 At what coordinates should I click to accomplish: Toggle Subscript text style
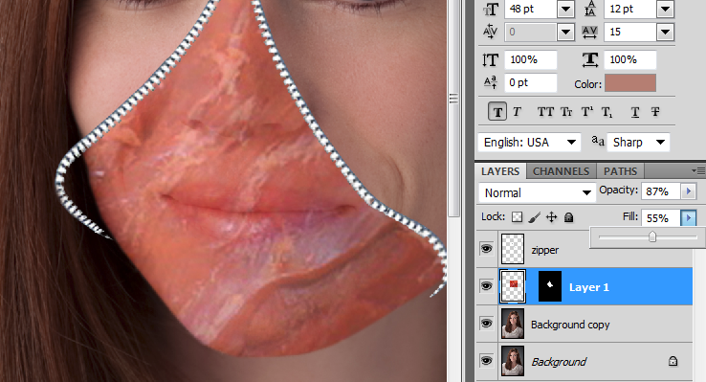coord(607,112)
